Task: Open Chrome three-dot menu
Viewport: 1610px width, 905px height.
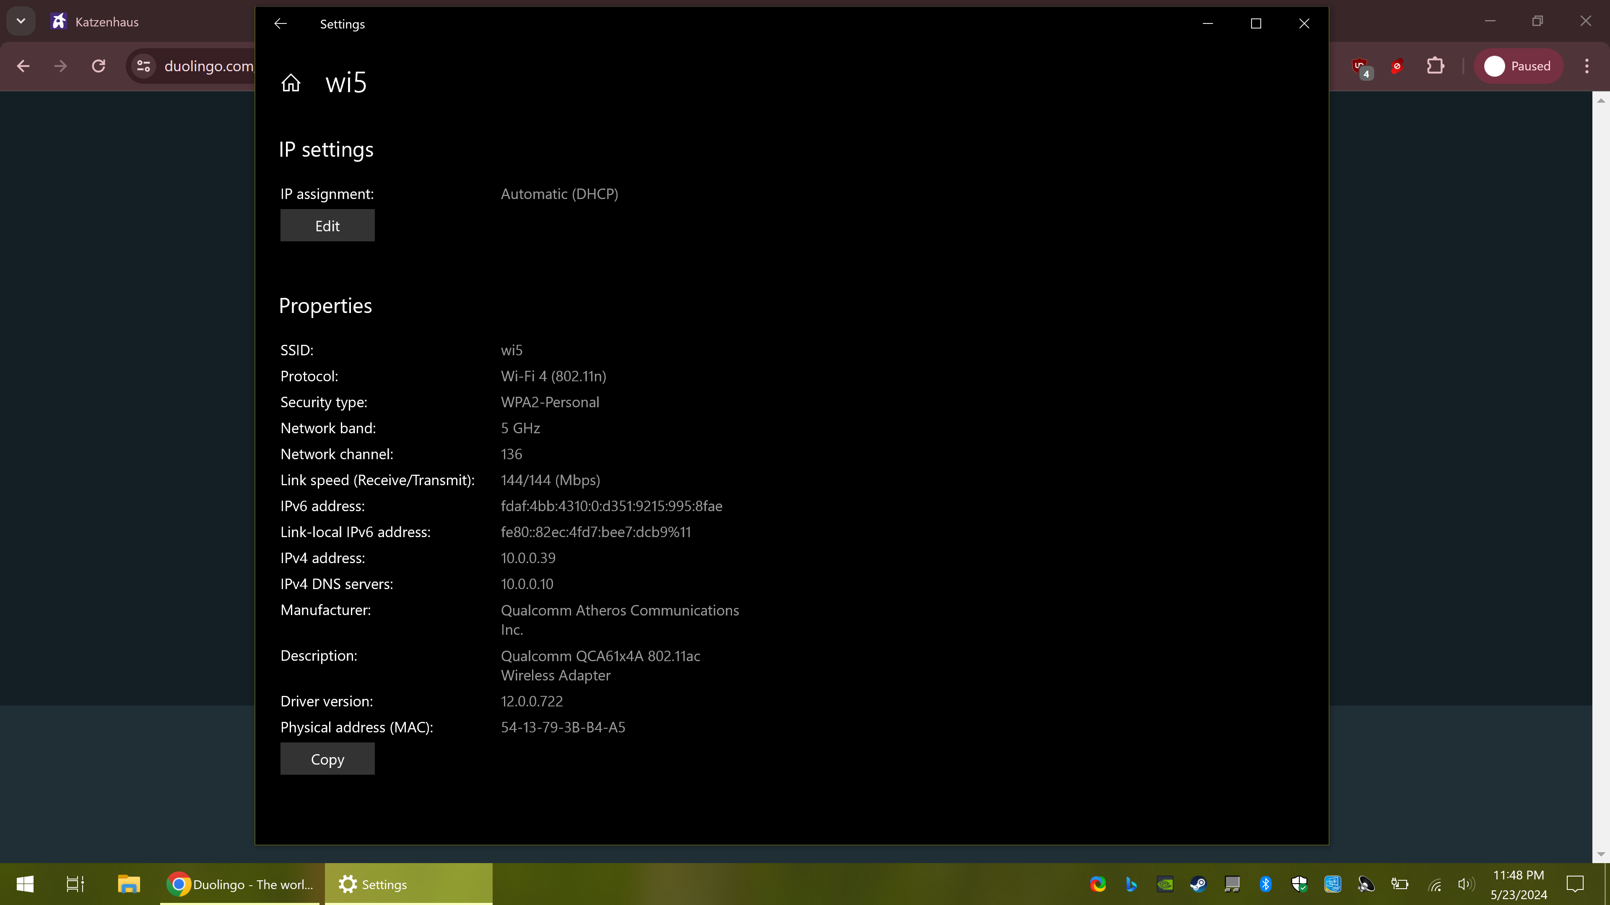Action: 1586,66
